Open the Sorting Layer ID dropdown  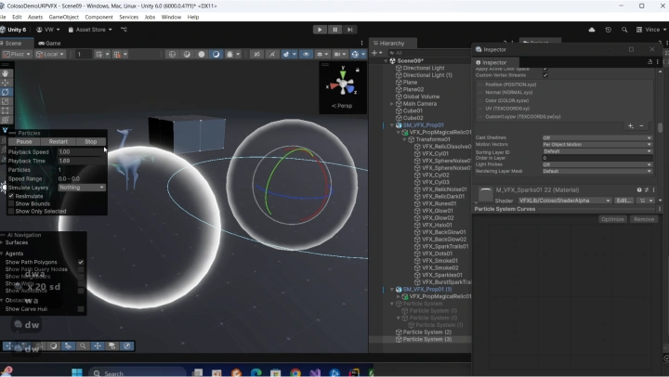[x=597, y=151]
